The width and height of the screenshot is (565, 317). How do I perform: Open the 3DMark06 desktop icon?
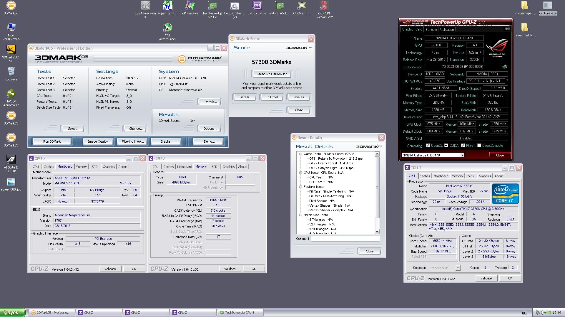tap(11, 8)
